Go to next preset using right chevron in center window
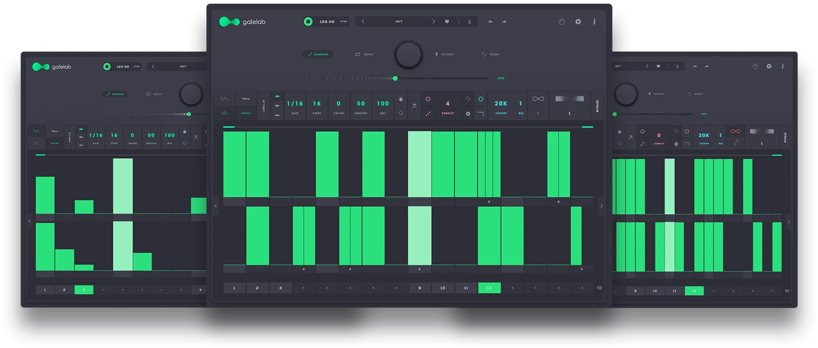Image resolution: width=818 pixels, height=348 pixels. point(434,21)
